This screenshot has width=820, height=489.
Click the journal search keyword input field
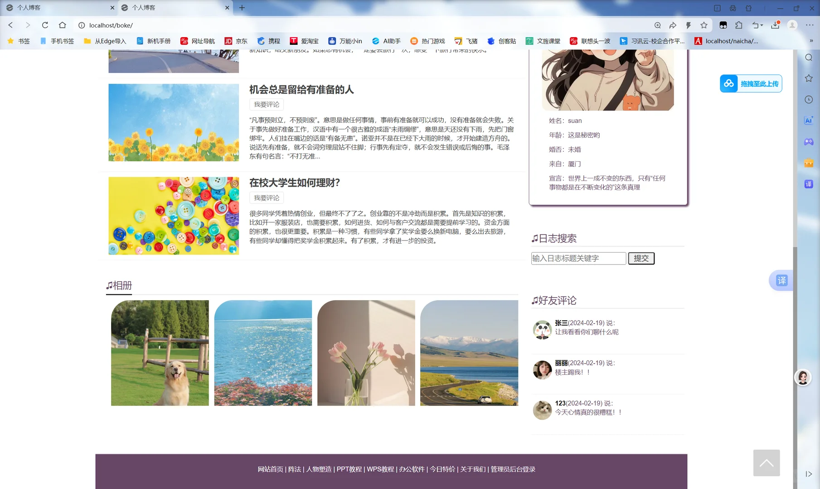(578, 258)
